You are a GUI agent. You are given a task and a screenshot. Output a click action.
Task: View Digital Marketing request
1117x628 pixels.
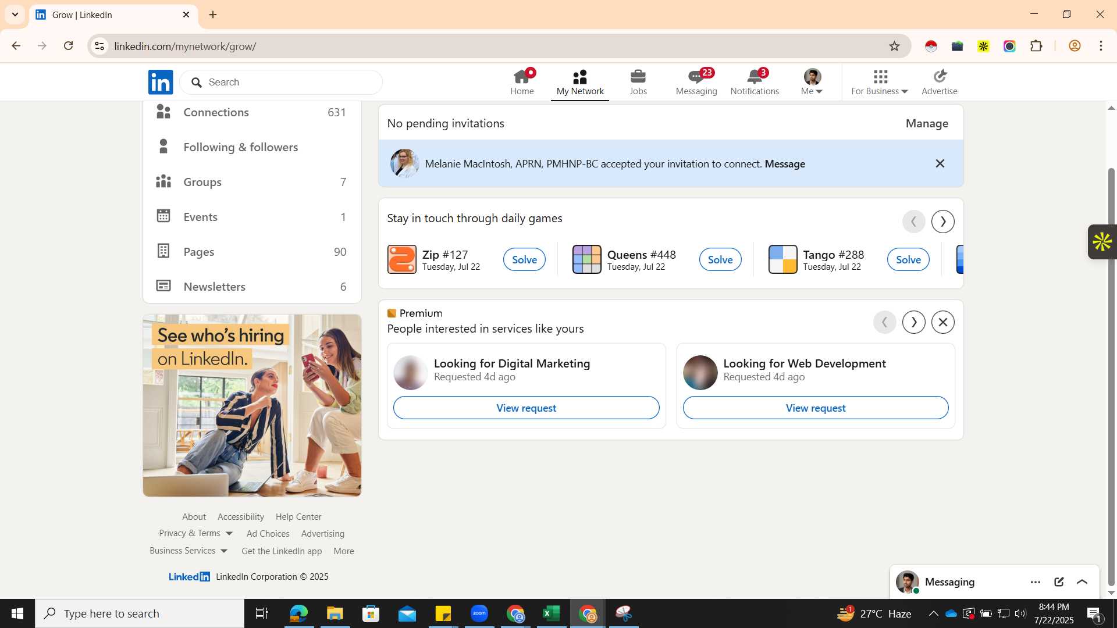pos(526,408)
